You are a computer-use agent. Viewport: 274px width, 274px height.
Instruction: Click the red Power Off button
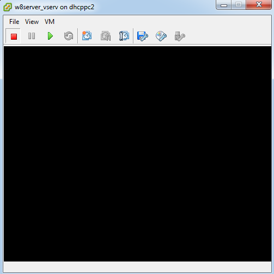point(13,36)
